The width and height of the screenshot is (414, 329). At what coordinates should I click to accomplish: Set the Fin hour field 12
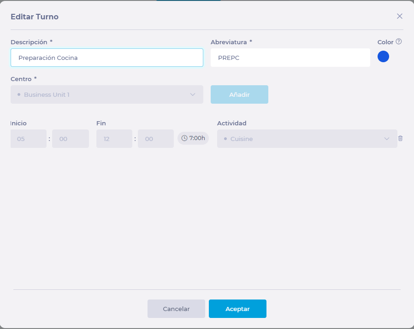(114, 139)
